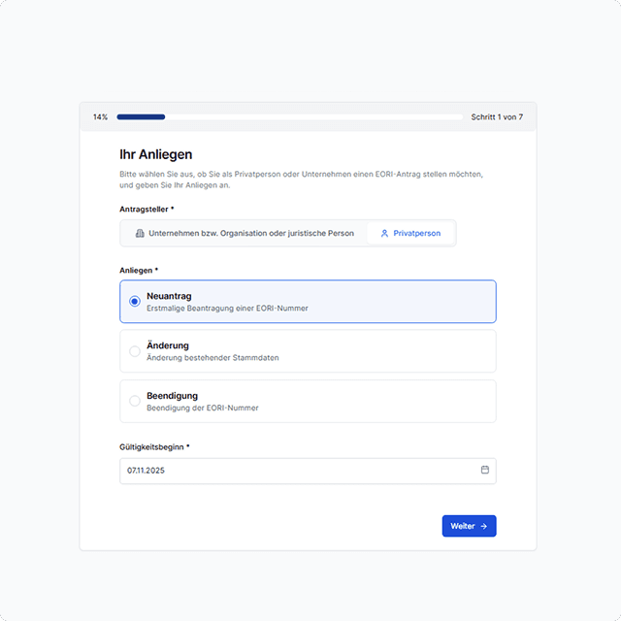Select the Änderung radio button
Screen dimensions: 621x621
point(135,351)
